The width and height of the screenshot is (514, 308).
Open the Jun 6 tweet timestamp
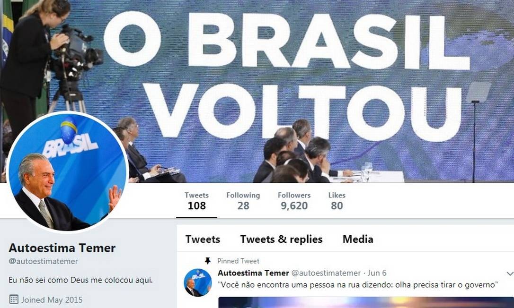[x=377, y=273]
